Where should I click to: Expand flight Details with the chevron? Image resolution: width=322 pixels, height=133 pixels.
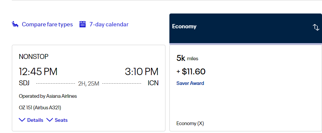click(22, 120)
